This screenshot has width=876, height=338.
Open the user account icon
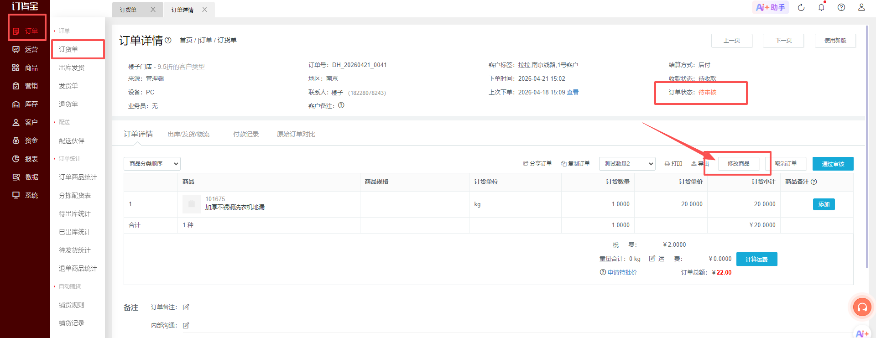click(x=861, y=7)
